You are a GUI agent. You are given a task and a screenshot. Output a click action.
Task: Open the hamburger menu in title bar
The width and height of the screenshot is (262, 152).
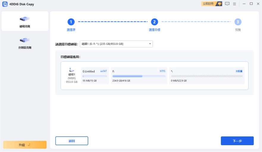click(x=234, y=4)
